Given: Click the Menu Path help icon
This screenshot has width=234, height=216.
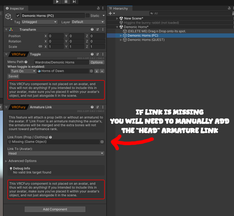Looking at the screenshot, I should tap(26, 62).
